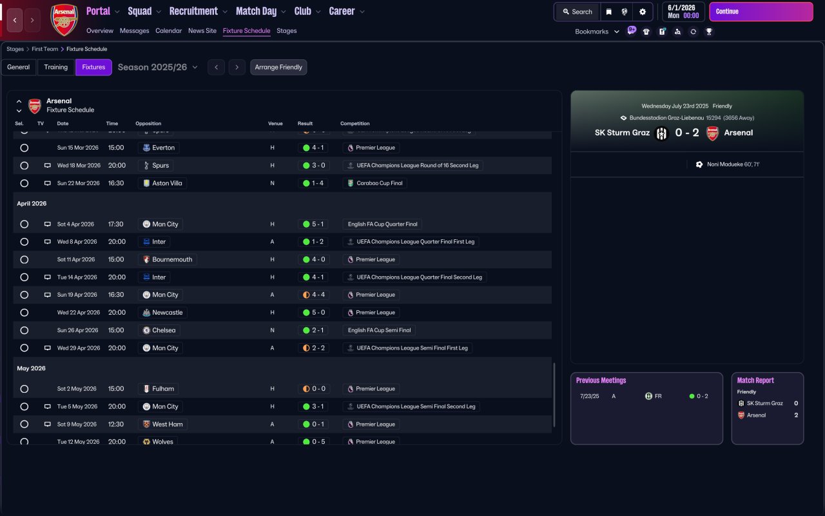Open the Calendar submenu item
825x516 pixels.
tap(168, 31)
